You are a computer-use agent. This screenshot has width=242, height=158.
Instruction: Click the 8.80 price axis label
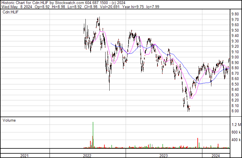(x=235, y=68)
